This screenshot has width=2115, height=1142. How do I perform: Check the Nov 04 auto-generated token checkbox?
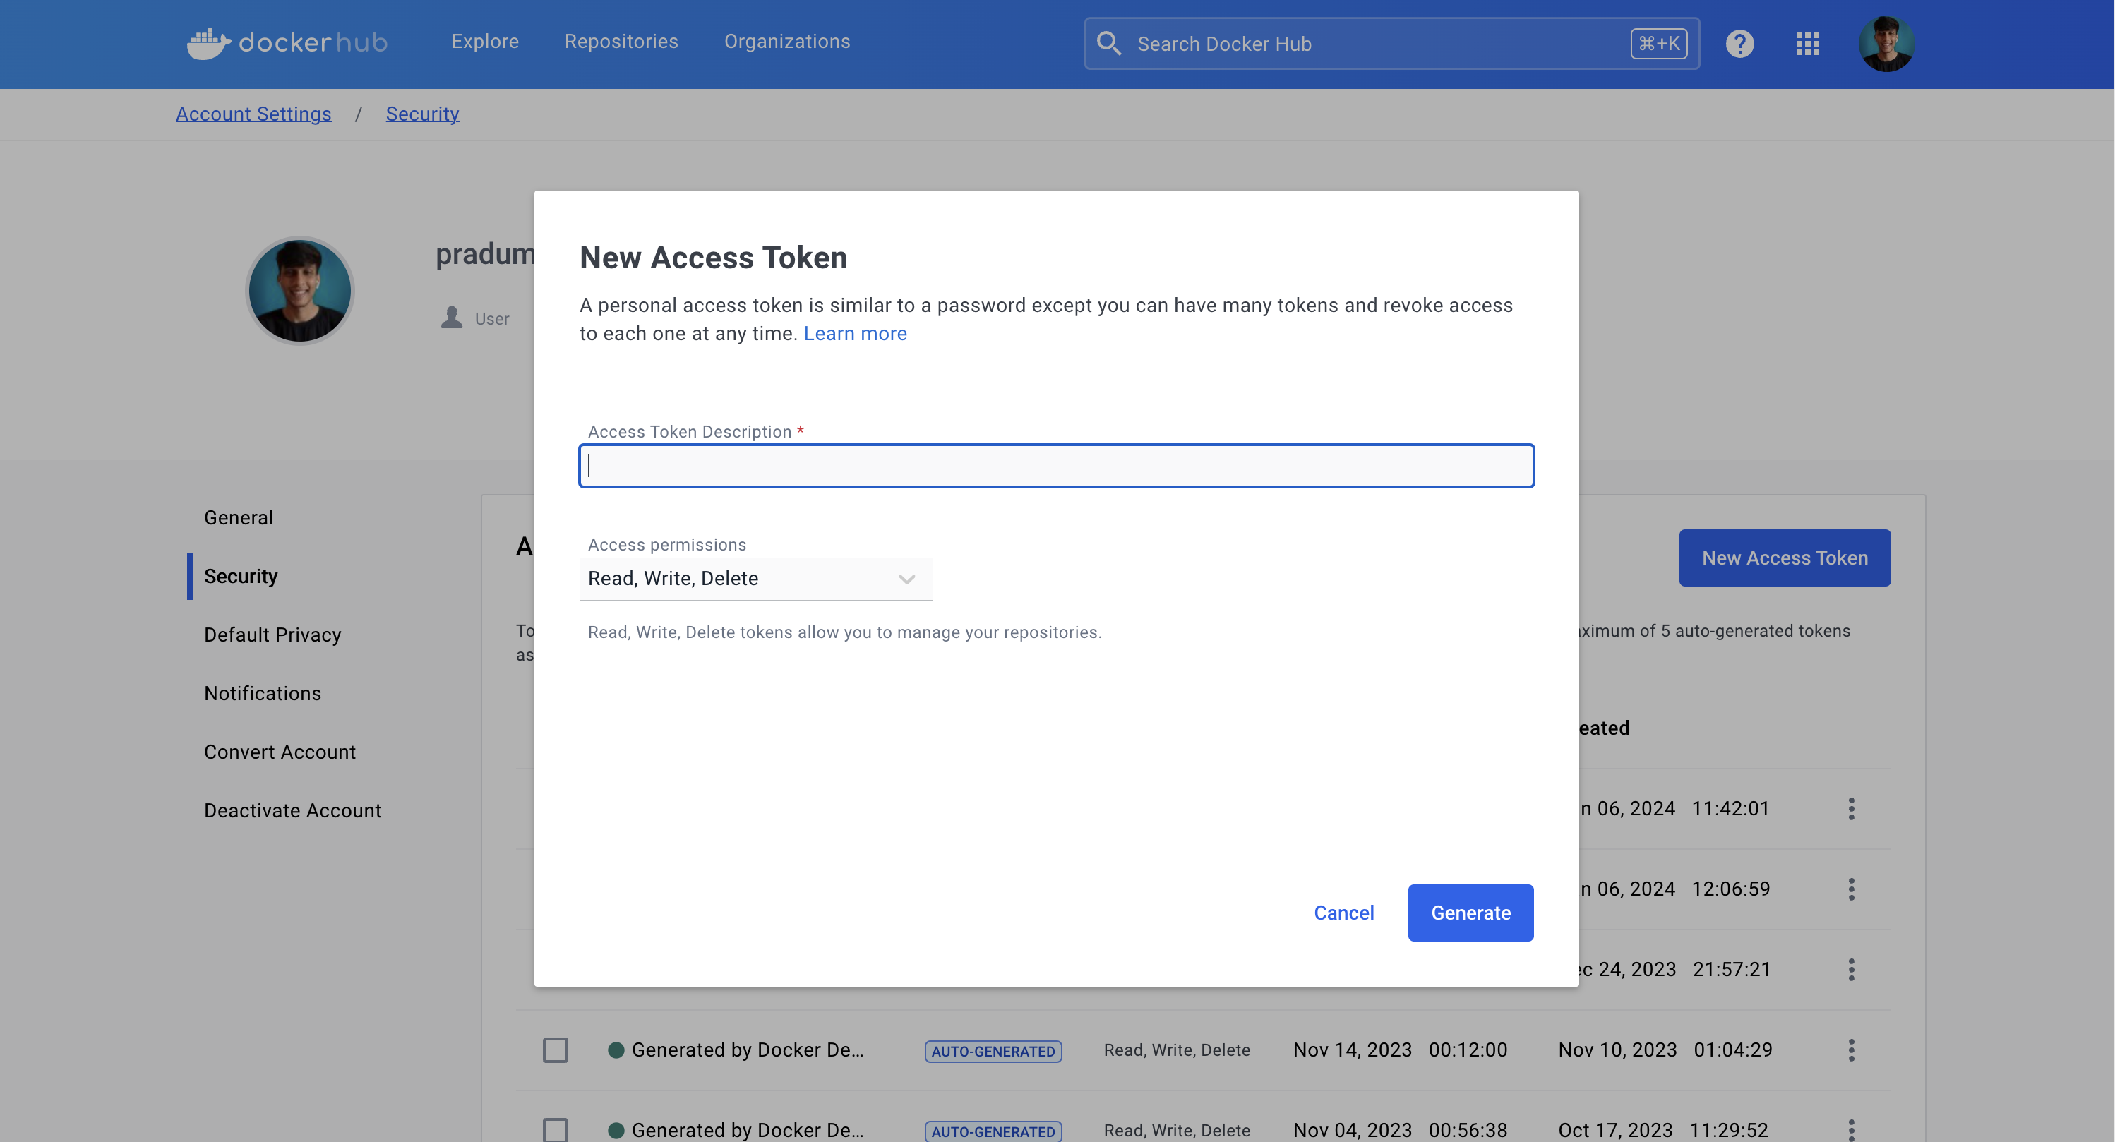556,1129
